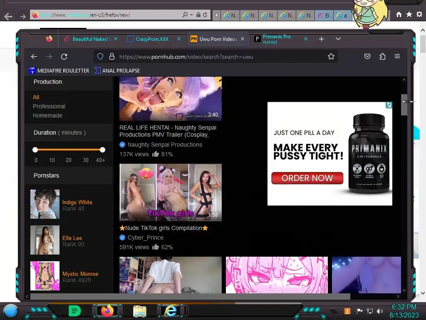Screen dimensions: 426x320
Task: Click the page vertical scrollbar down arrow
Action: 404,290
